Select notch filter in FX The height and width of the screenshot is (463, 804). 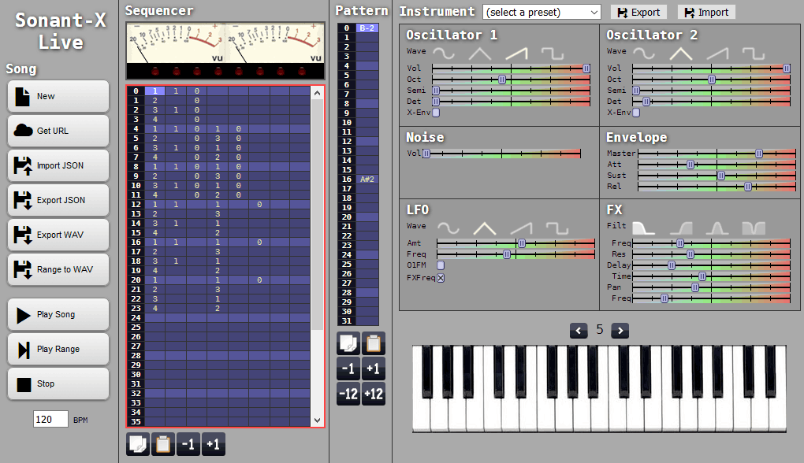click(x=754, y=228)
